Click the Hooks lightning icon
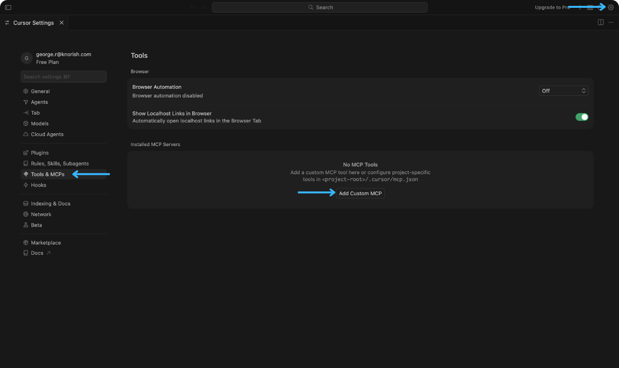Viewport: 619px width, 368px height. click(26, 185)
